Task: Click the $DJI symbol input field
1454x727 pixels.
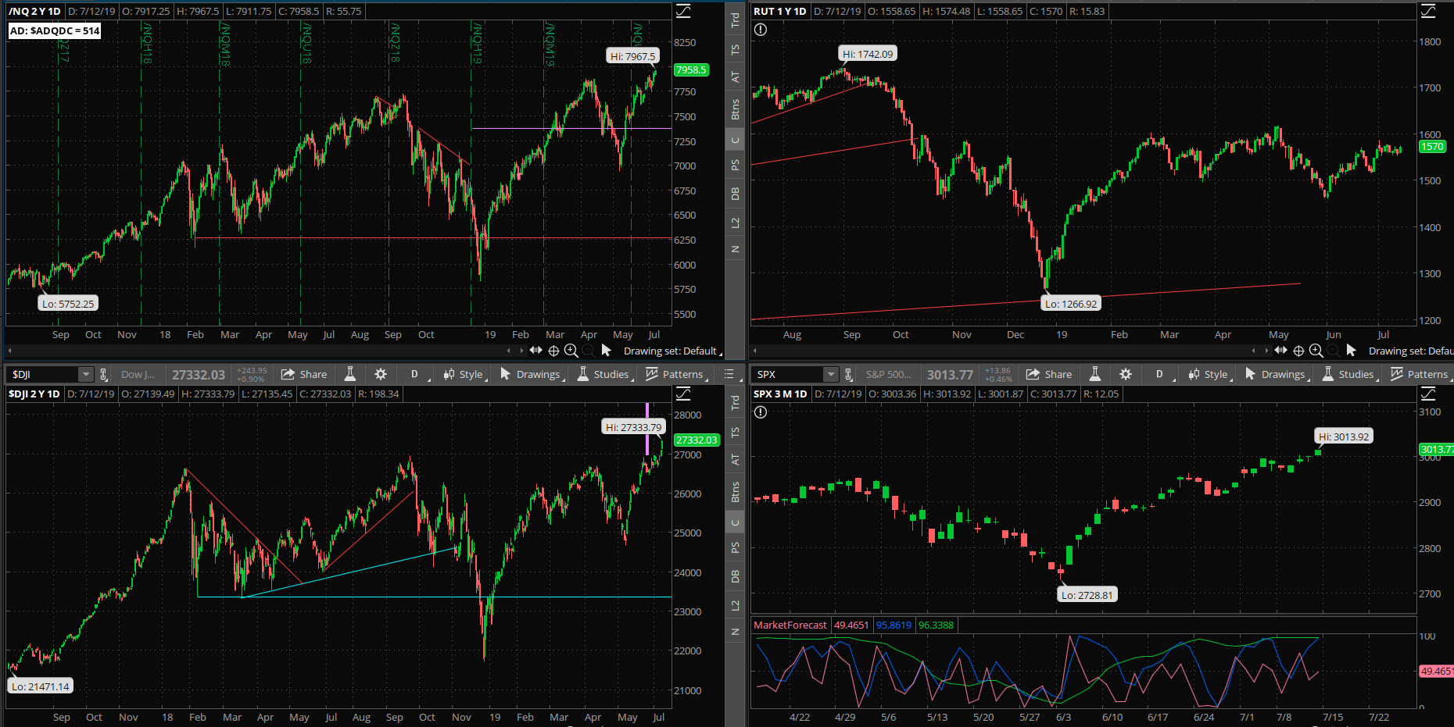Action: 43,374
